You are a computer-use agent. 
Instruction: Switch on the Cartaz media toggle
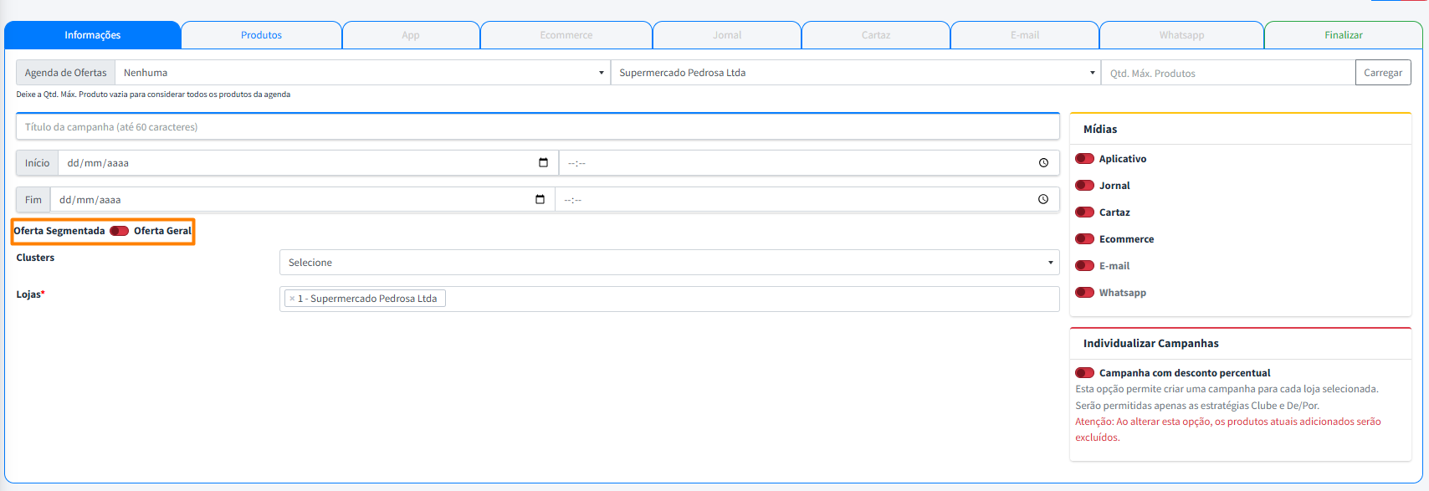pyautogui.click(x=1084, y=212)
